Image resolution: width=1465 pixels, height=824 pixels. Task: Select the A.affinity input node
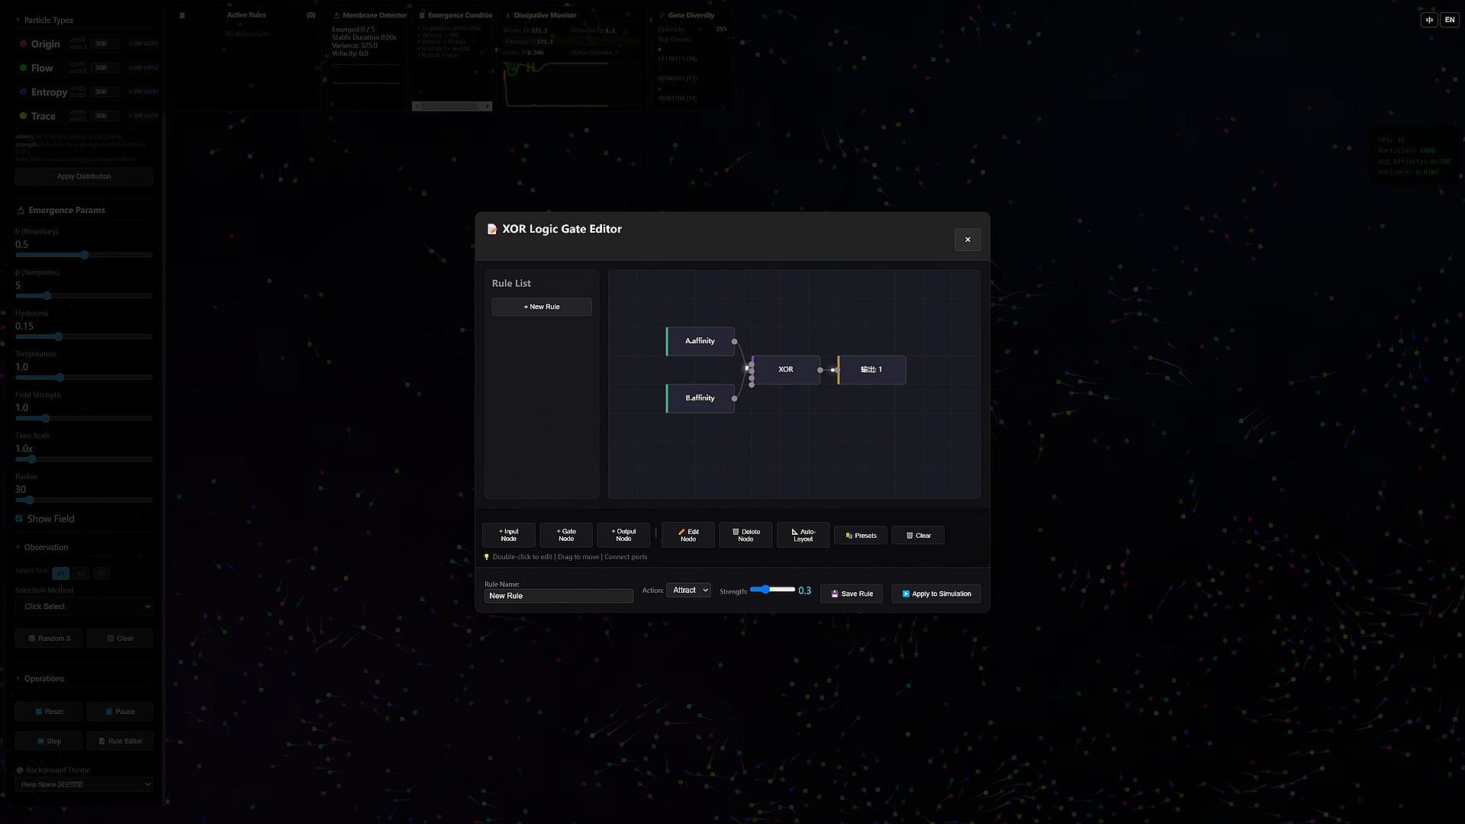[x=700, y=341]
